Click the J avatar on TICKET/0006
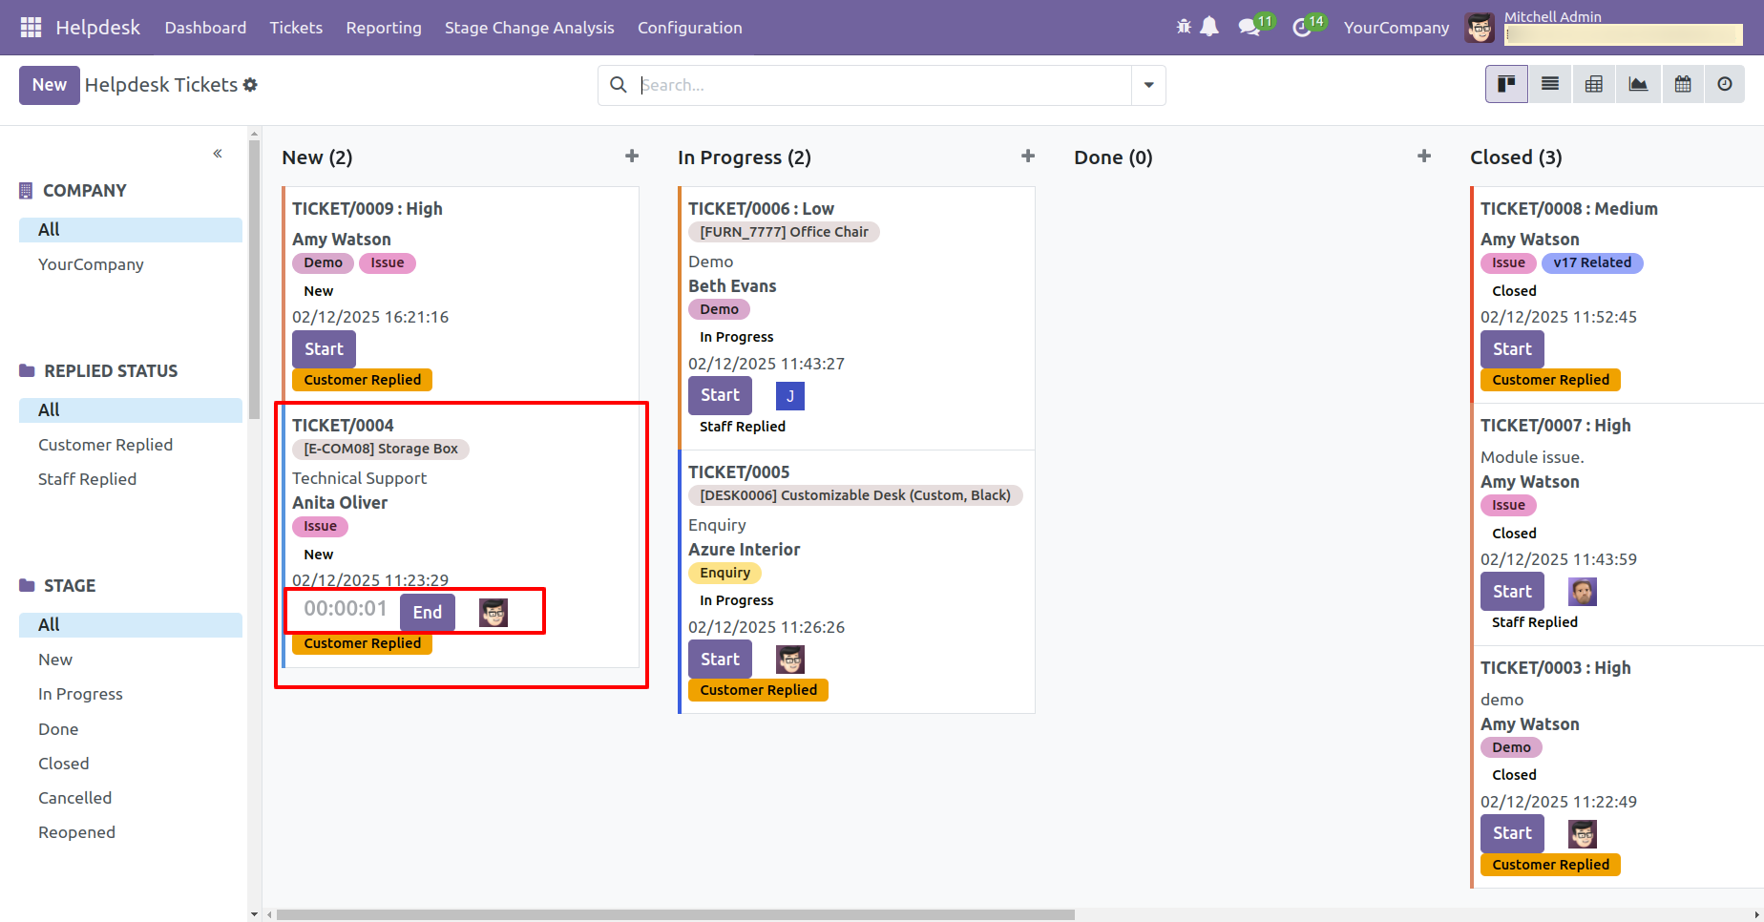This screenshot has height=922, width=1764. pos(790,396)
